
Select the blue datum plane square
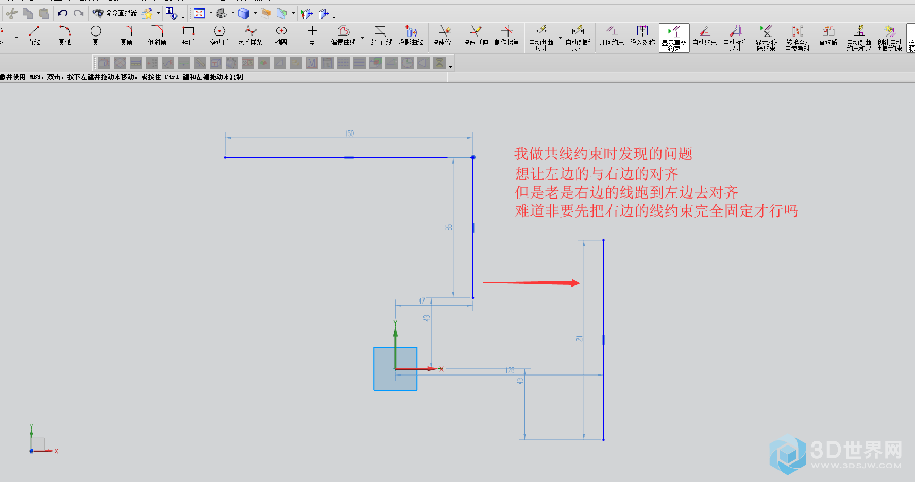tap(395, 369)
